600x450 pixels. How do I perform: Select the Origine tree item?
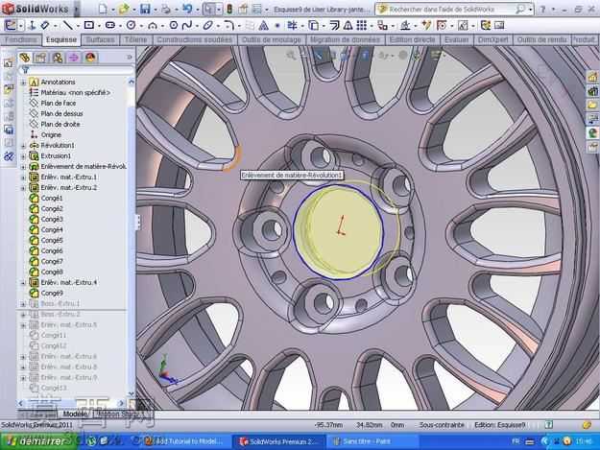pyautogui.click(x=51, y=135)
